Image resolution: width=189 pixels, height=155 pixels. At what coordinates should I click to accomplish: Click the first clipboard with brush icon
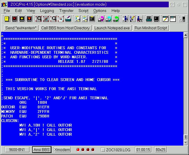(77, 19)
